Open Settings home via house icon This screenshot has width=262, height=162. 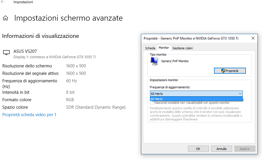pos(5,18)
